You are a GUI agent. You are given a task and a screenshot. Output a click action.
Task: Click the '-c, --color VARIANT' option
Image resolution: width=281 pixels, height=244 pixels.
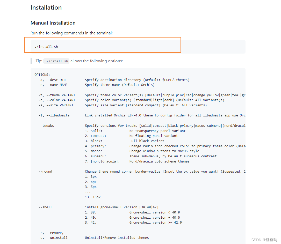pyautogui.click(x=57, y=100)
